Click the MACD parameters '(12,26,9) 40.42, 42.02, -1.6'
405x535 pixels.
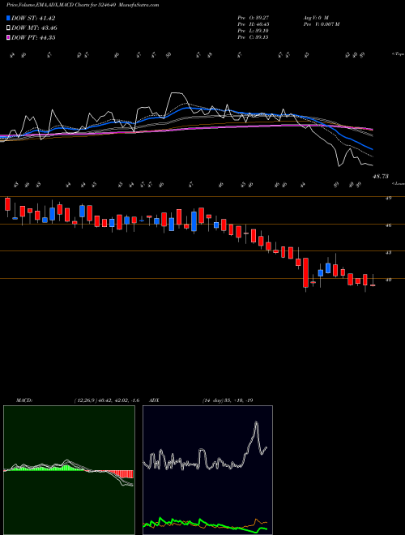coord(106,400)
